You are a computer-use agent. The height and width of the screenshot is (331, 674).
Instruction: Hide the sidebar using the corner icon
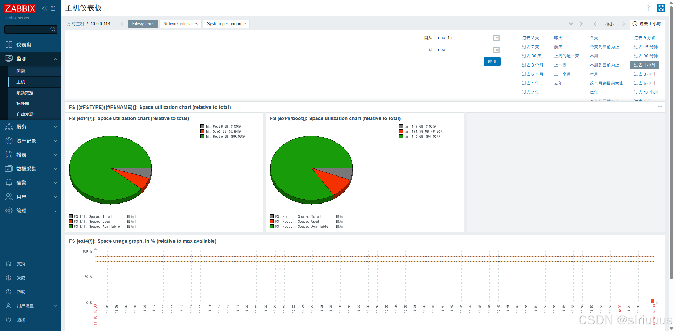click(53, 8)
